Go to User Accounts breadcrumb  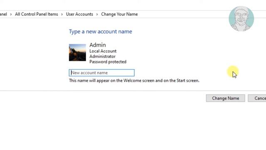(x=79, y=14)
